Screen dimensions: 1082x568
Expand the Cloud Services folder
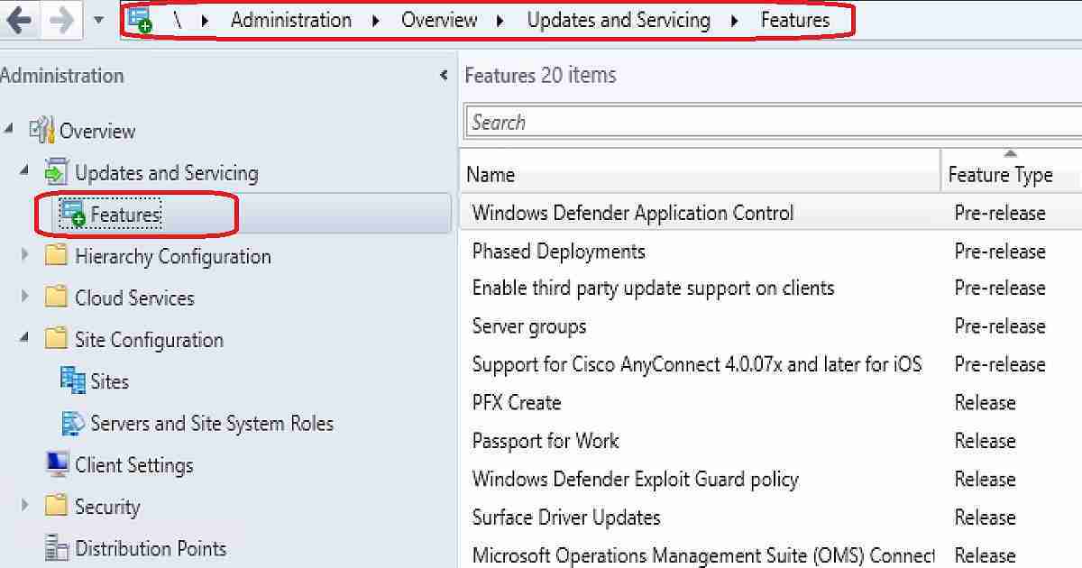tap(23, 298)
